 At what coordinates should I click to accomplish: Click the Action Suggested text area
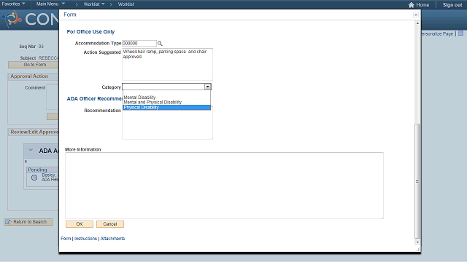[x=167, y=64]
